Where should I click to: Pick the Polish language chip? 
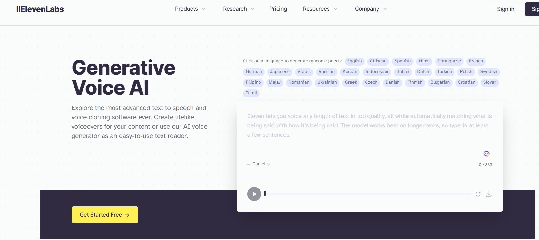coord(466,72)
